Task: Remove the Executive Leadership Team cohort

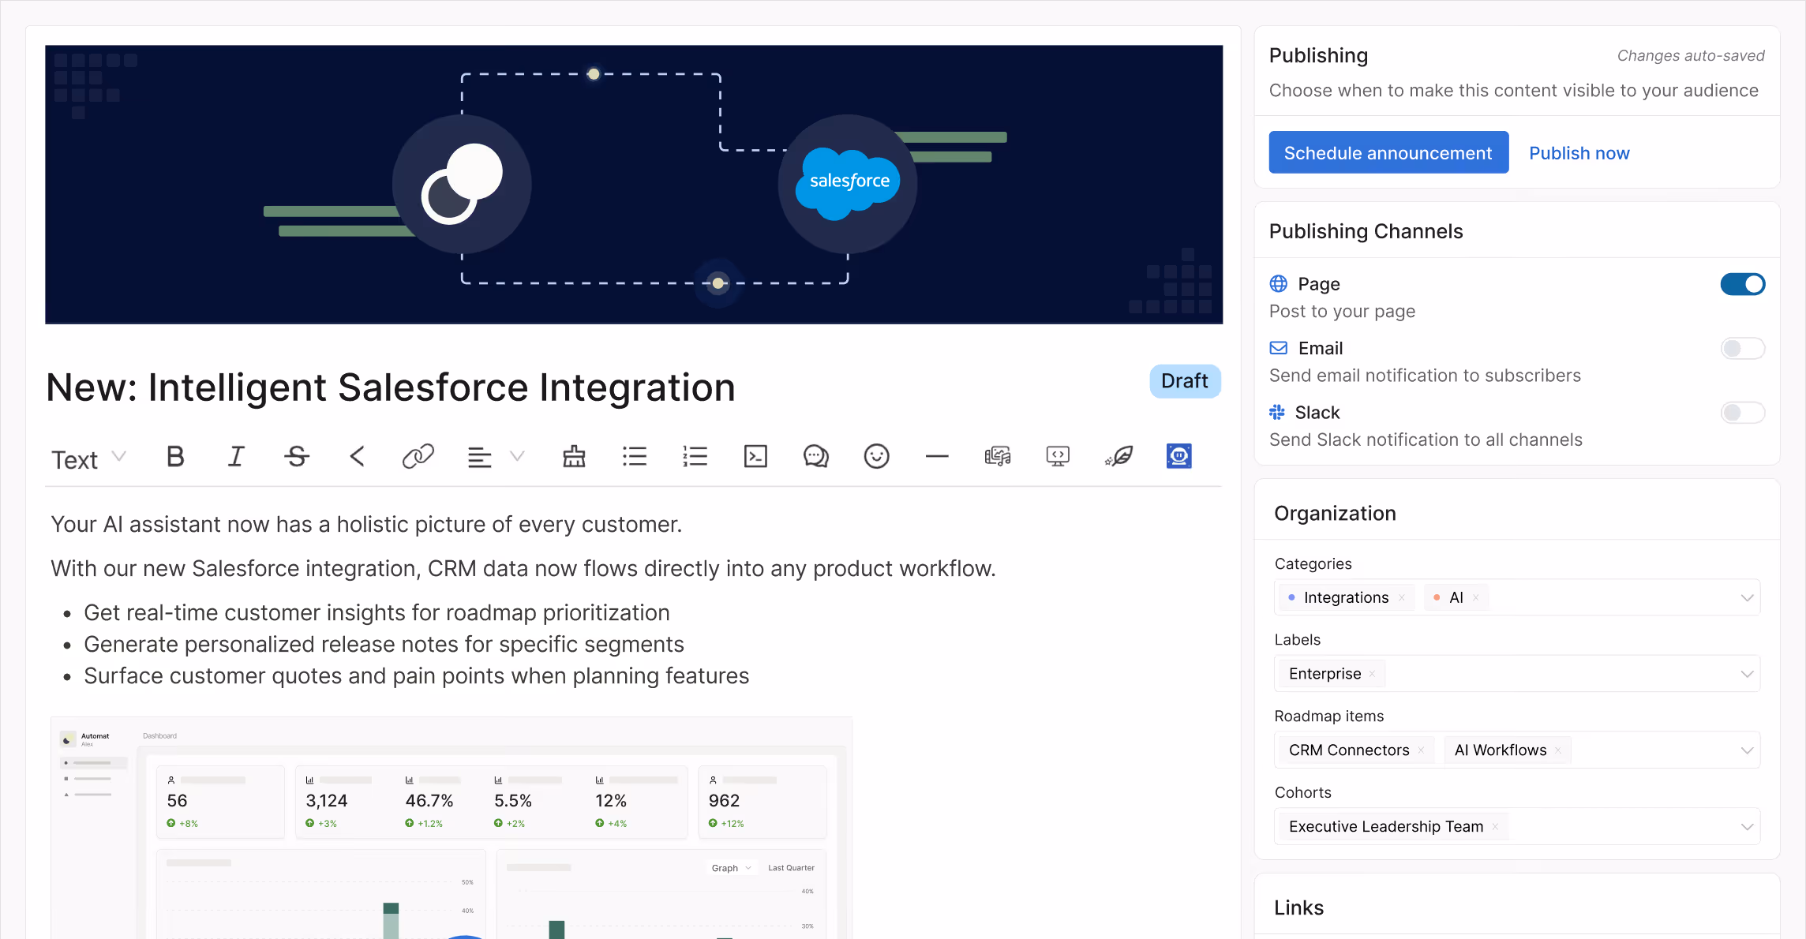Action: pyautogui.click(x=1495, y=827)
